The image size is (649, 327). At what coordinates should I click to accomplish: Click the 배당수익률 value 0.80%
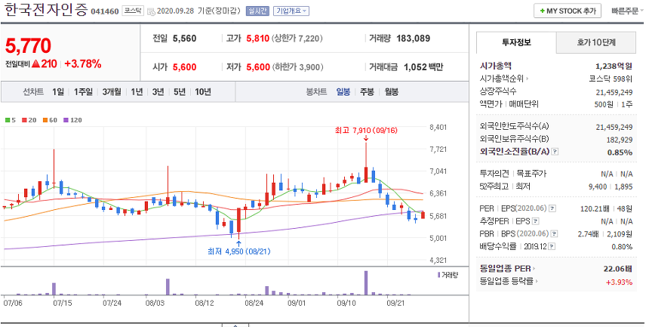tap(622, 247)
